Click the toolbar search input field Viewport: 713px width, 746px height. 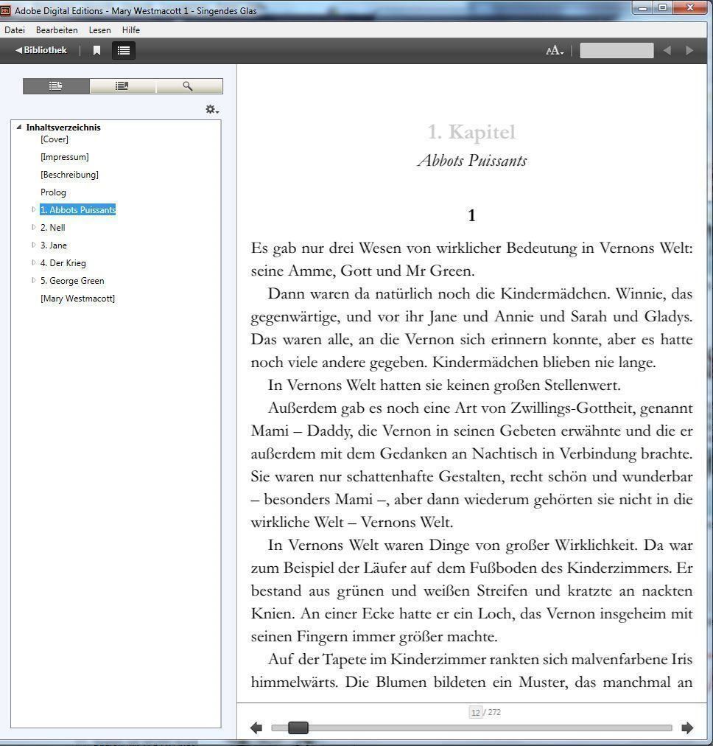point(617,50)
